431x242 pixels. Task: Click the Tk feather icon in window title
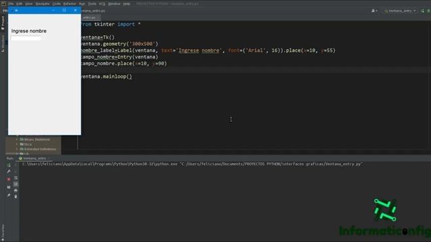pyautogui.click(x=12, y=11)
